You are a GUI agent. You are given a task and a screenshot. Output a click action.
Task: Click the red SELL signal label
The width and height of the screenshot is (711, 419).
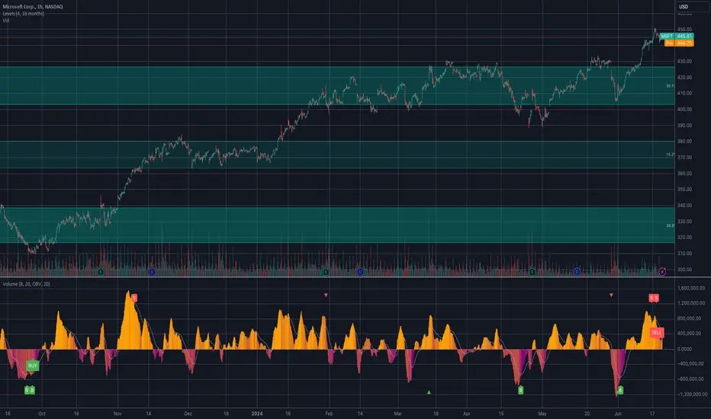click(656, 332)
